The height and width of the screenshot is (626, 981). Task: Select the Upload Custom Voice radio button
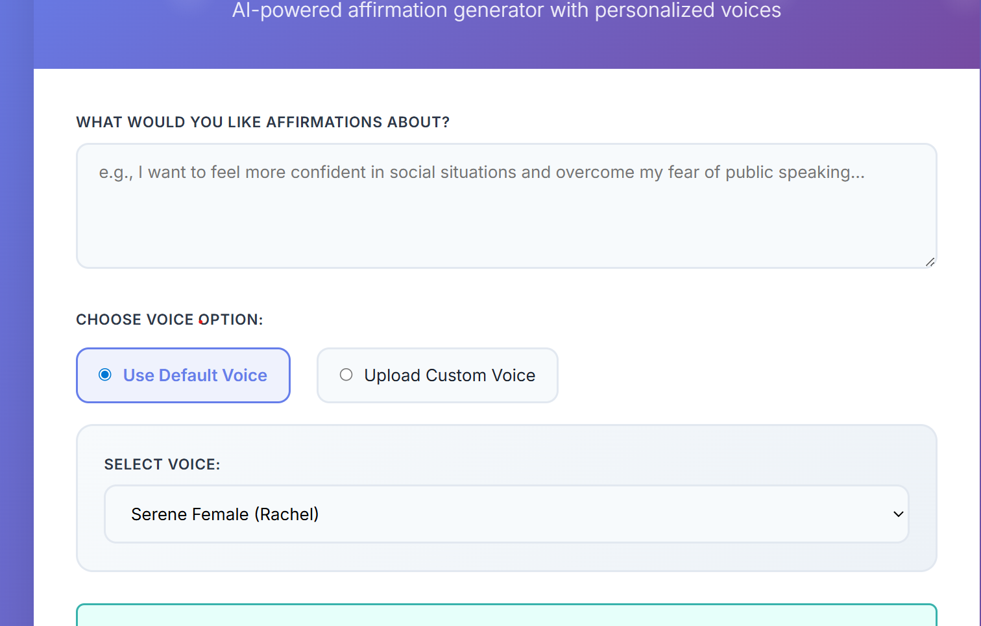346,375
